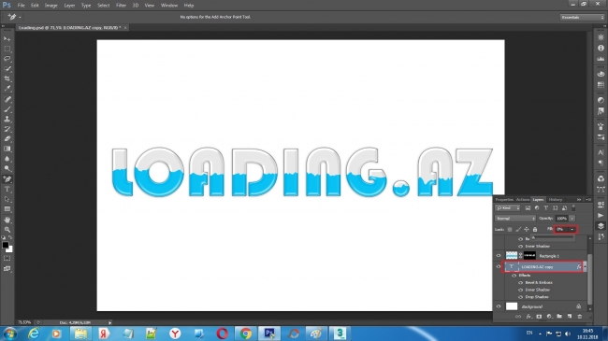Open the Fill percentage dropdown arrow

point(572,230)
